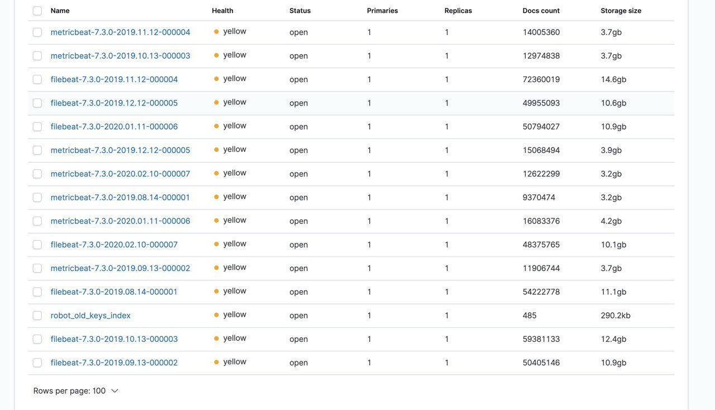Sort table by Name column header
The image size is (715, 410).
point(60,11)
